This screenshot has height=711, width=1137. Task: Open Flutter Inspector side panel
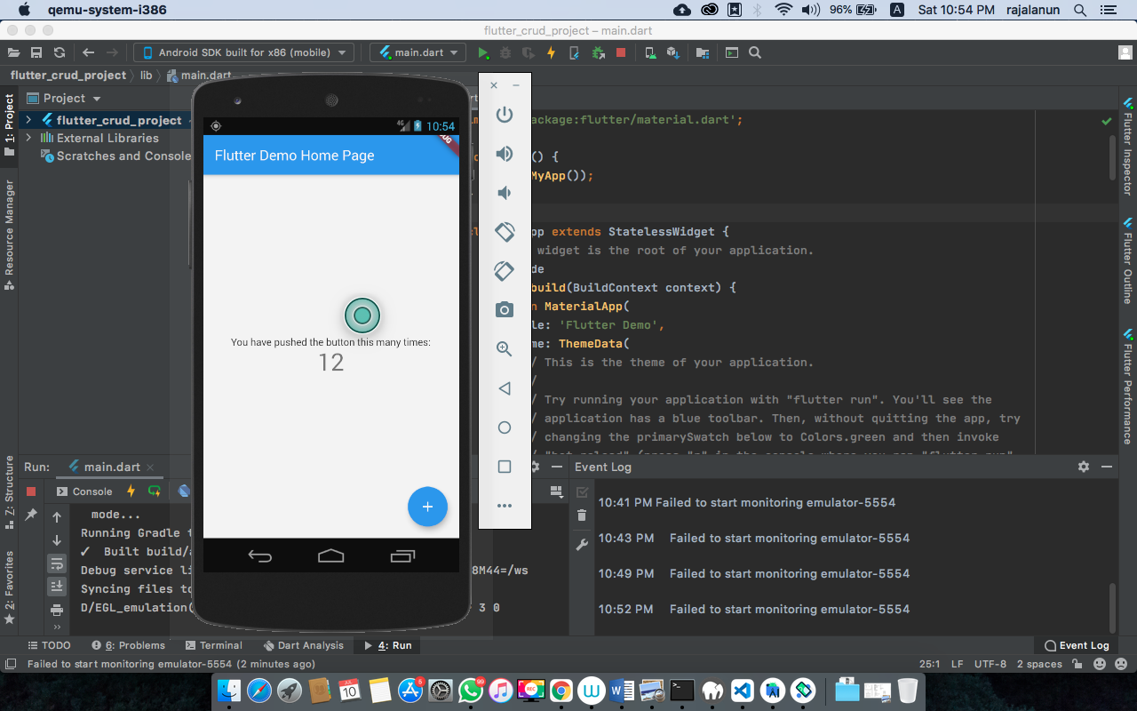click(x=1127, y=146)
